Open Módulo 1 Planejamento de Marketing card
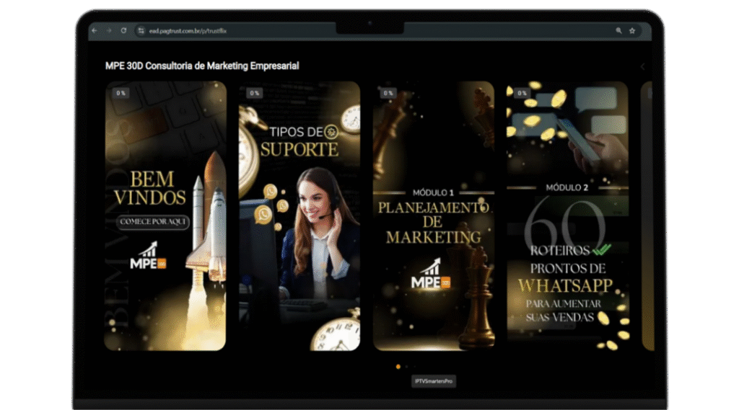The image size is (739, 410). coord(433,216)
